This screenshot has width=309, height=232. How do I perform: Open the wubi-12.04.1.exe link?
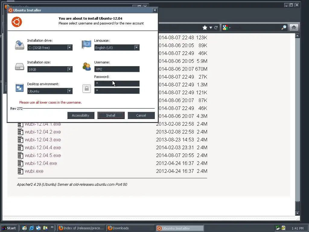pos(43,124)
